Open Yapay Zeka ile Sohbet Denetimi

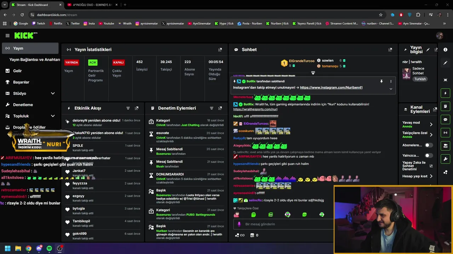[417, 166]
